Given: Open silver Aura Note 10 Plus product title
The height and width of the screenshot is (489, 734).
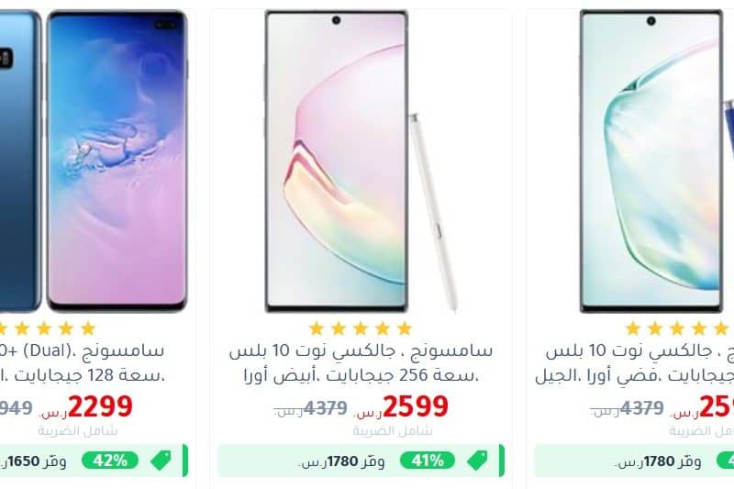Looking at the screenshot, I should click(x=634, y=362).
